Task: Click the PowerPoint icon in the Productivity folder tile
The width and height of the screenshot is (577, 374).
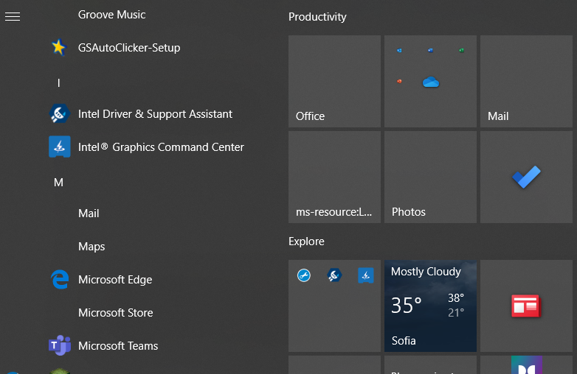Action: click(399, 82)
